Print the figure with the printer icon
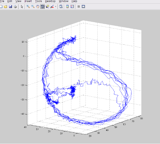 (x=15, y=7)
